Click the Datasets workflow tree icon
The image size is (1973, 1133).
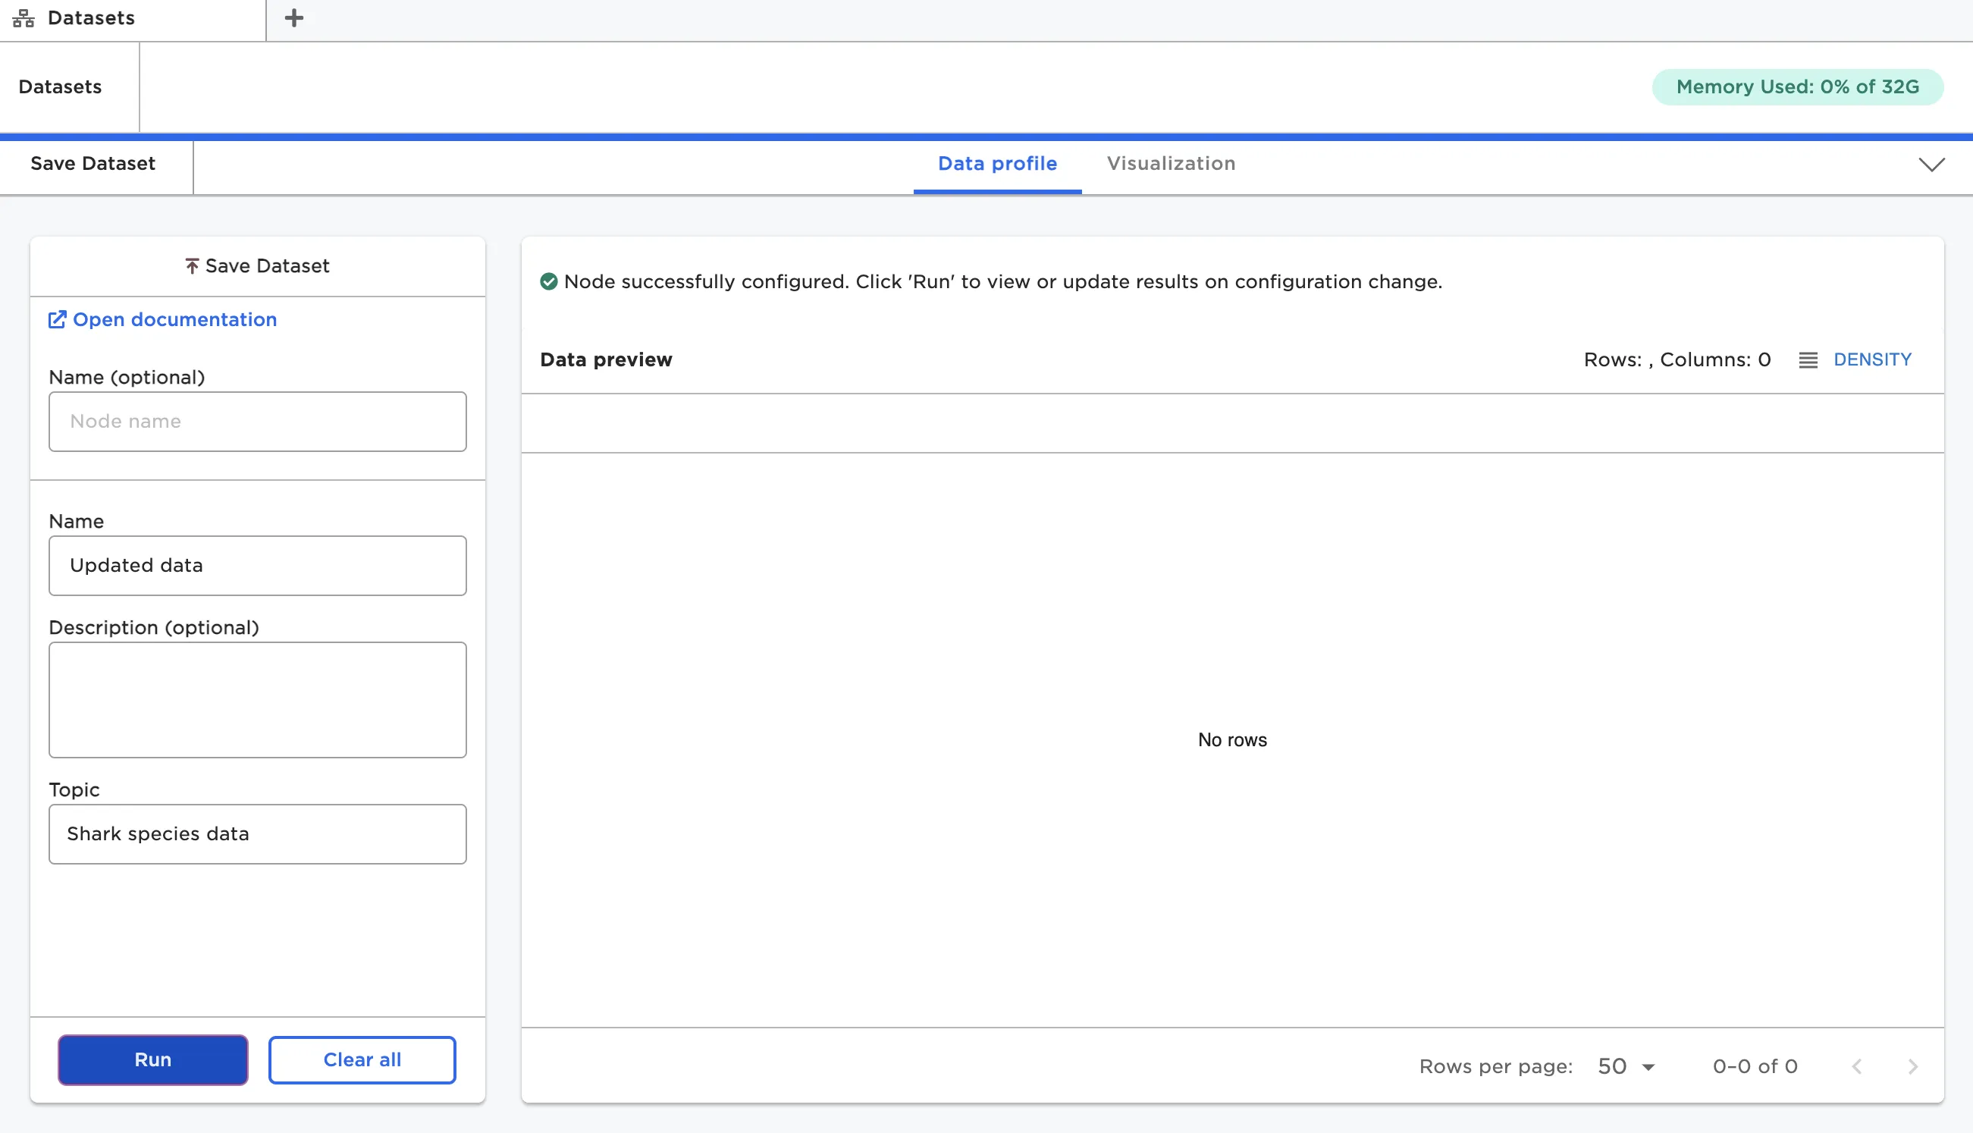(x=24, y=19)
